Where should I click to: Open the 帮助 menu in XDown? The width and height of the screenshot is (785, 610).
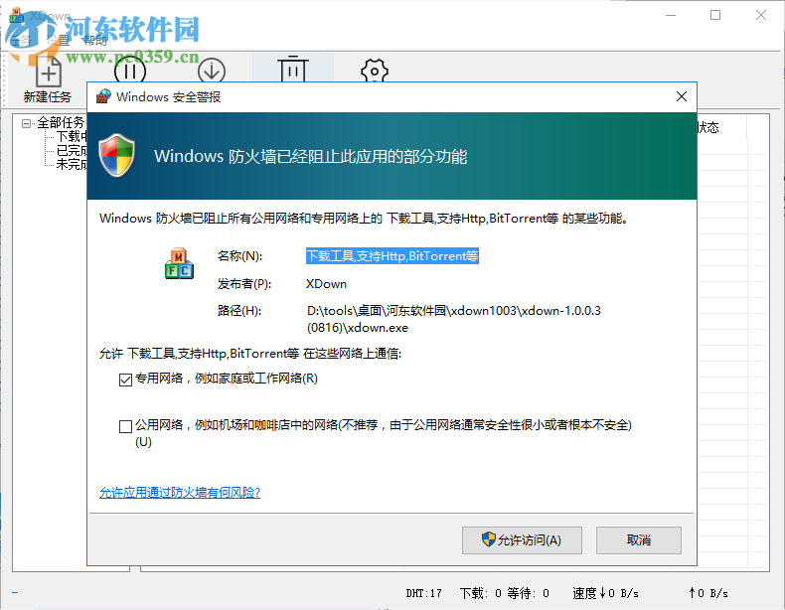tap(95, 41)
